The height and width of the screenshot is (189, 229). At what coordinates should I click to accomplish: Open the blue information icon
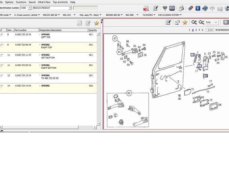(x=198, y=8)
